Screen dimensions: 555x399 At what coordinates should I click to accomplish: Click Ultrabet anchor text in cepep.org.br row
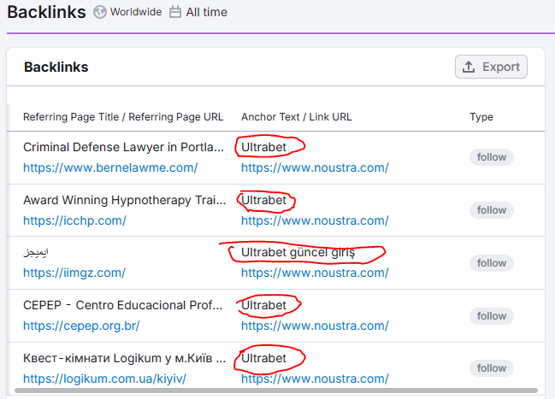coord(263,305)
